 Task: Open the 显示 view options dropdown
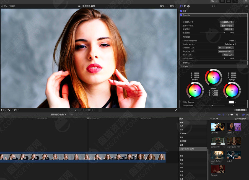point(173,6)
